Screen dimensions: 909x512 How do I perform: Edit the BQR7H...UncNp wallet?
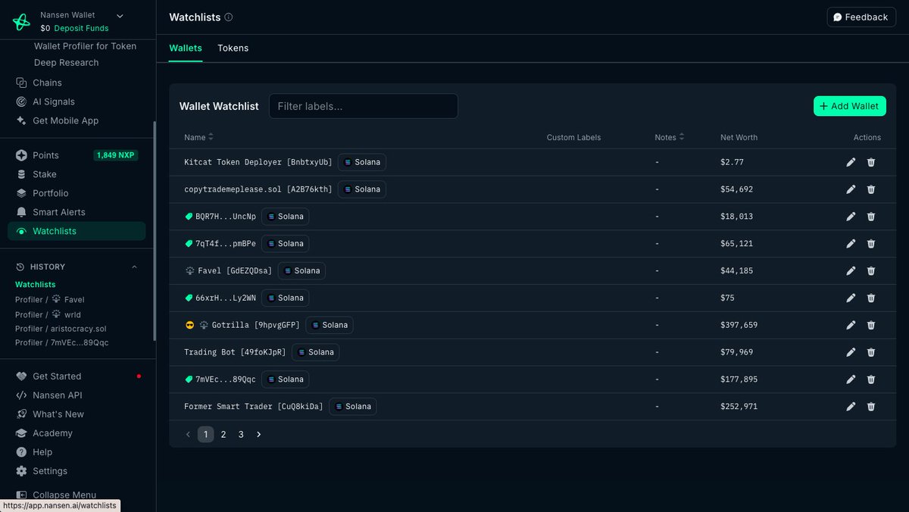[851, 217]
